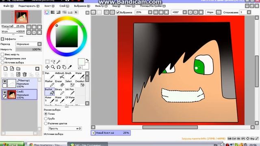This screenshot has width=260, height=146.
Task: Select the hand pan tool
Action: [64, 67]
